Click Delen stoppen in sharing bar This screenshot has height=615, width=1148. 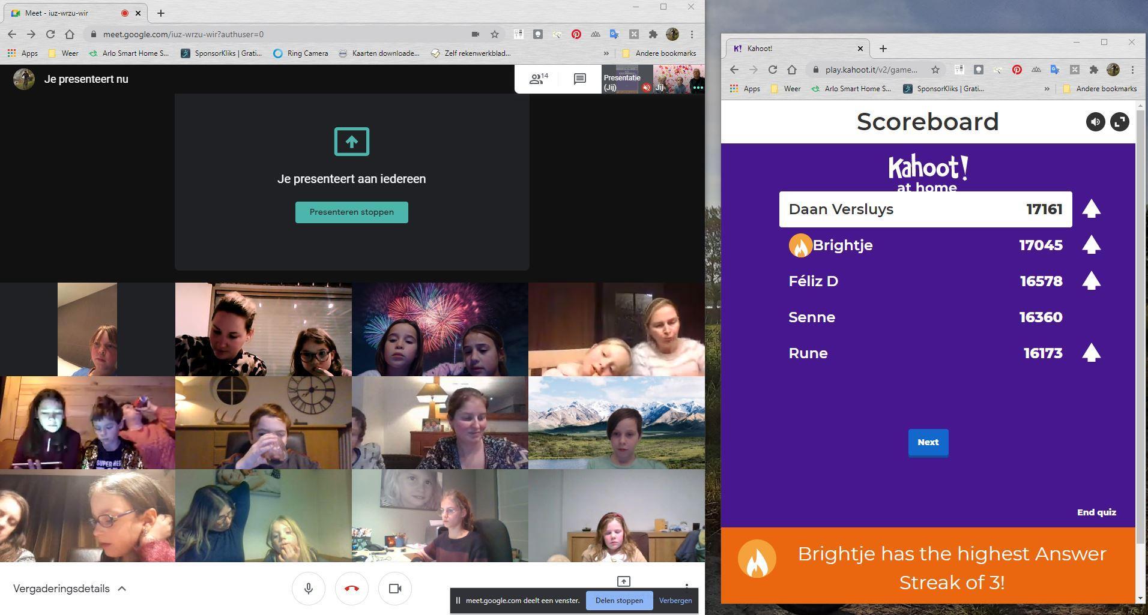point(619,601)
